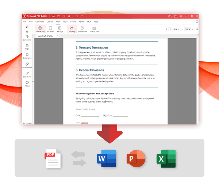Viewport: 219px width, 183px height.
Task: Open Help via the question mark icon
Action: click(x=176, y=16)
